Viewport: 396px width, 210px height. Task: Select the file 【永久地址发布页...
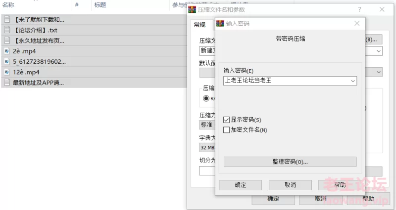click(x=94, y=41)
